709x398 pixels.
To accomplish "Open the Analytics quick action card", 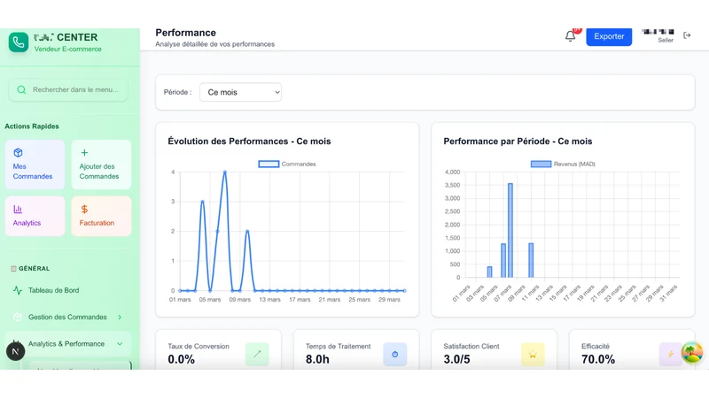I will (x=35, y=216).
